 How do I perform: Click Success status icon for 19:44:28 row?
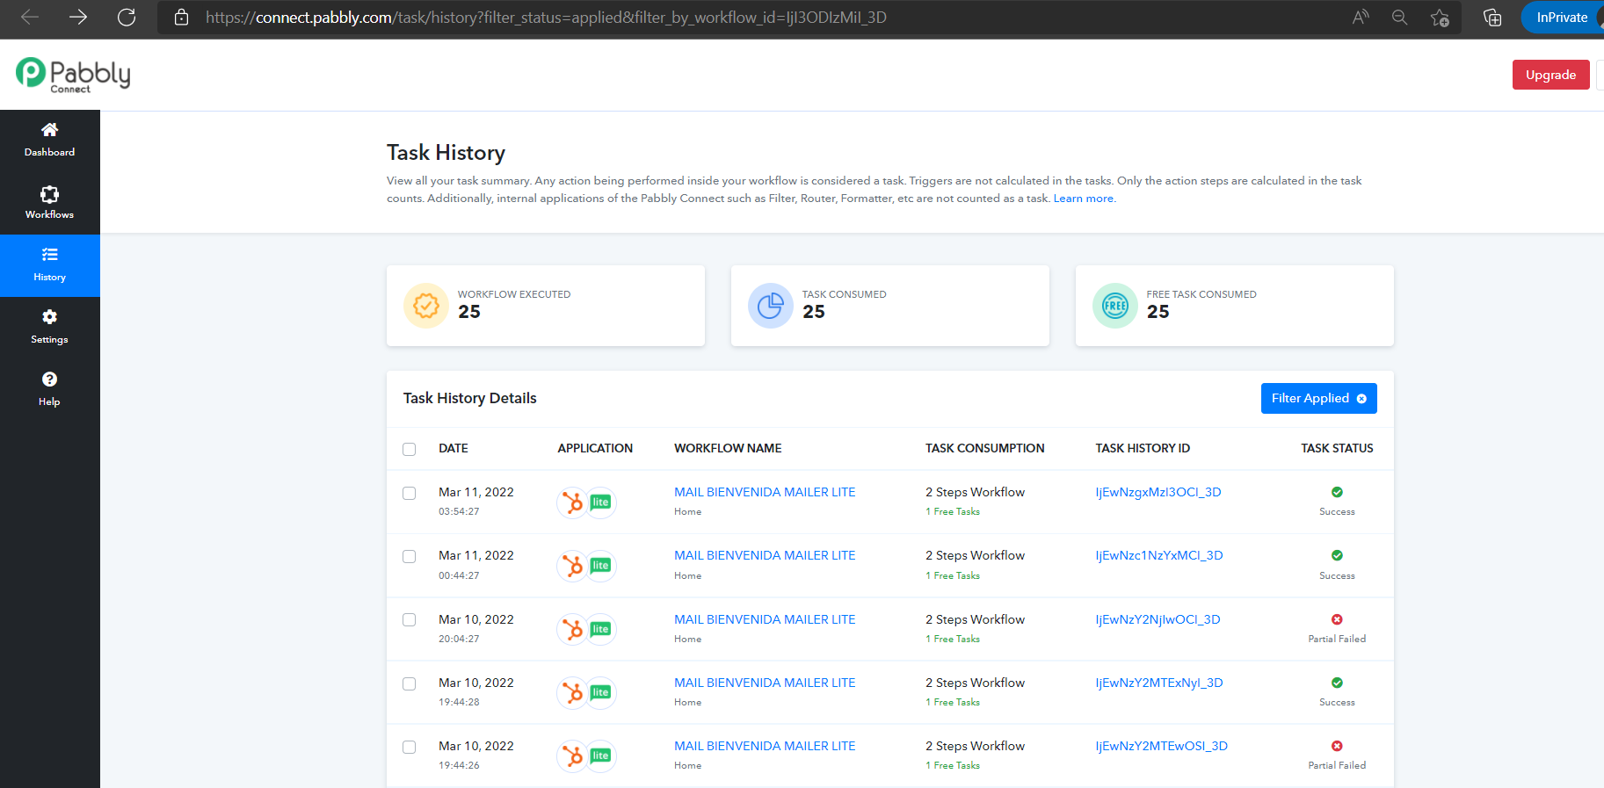[1337, 683]
